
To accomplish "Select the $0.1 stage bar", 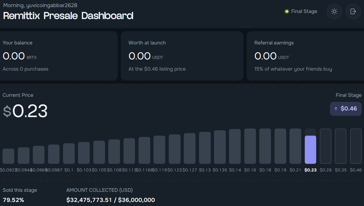I will point(69,154).
